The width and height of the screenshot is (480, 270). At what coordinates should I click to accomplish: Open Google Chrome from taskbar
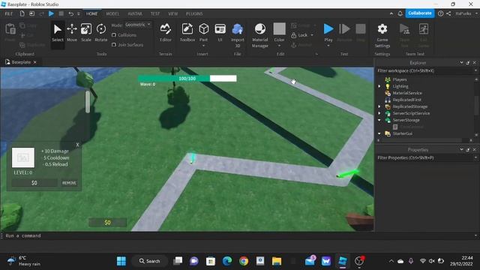click(x=244, y=261)
